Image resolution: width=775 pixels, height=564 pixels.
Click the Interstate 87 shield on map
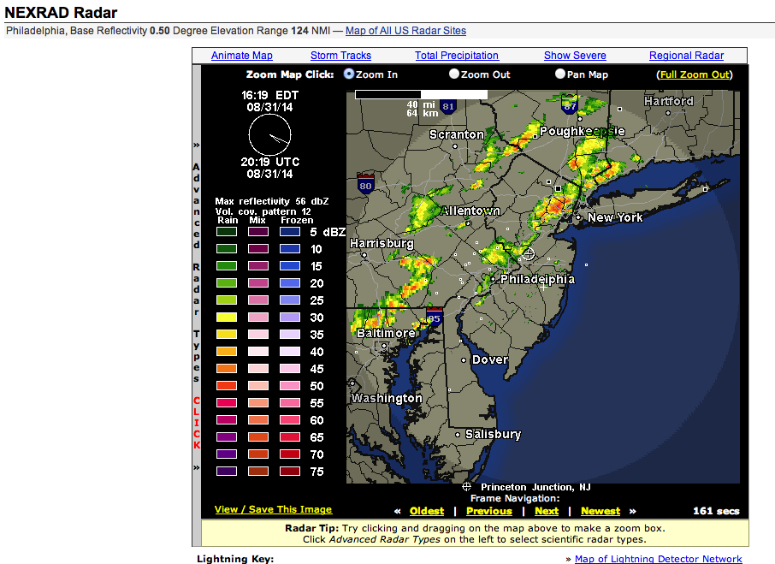[x=570, y=104]
